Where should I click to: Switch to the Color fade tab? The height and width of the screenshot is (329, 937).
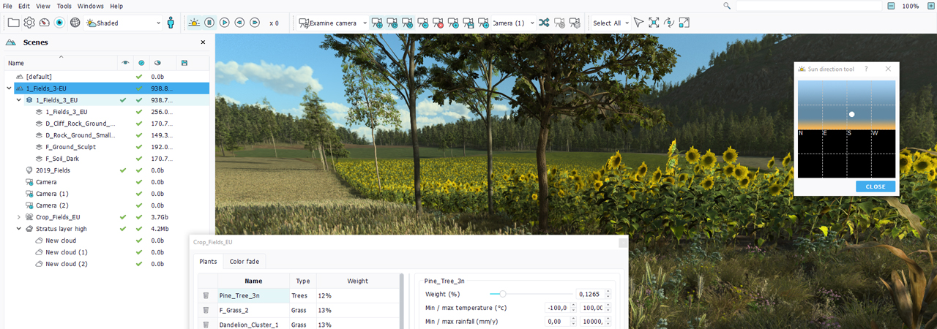[x=244, y=261]
